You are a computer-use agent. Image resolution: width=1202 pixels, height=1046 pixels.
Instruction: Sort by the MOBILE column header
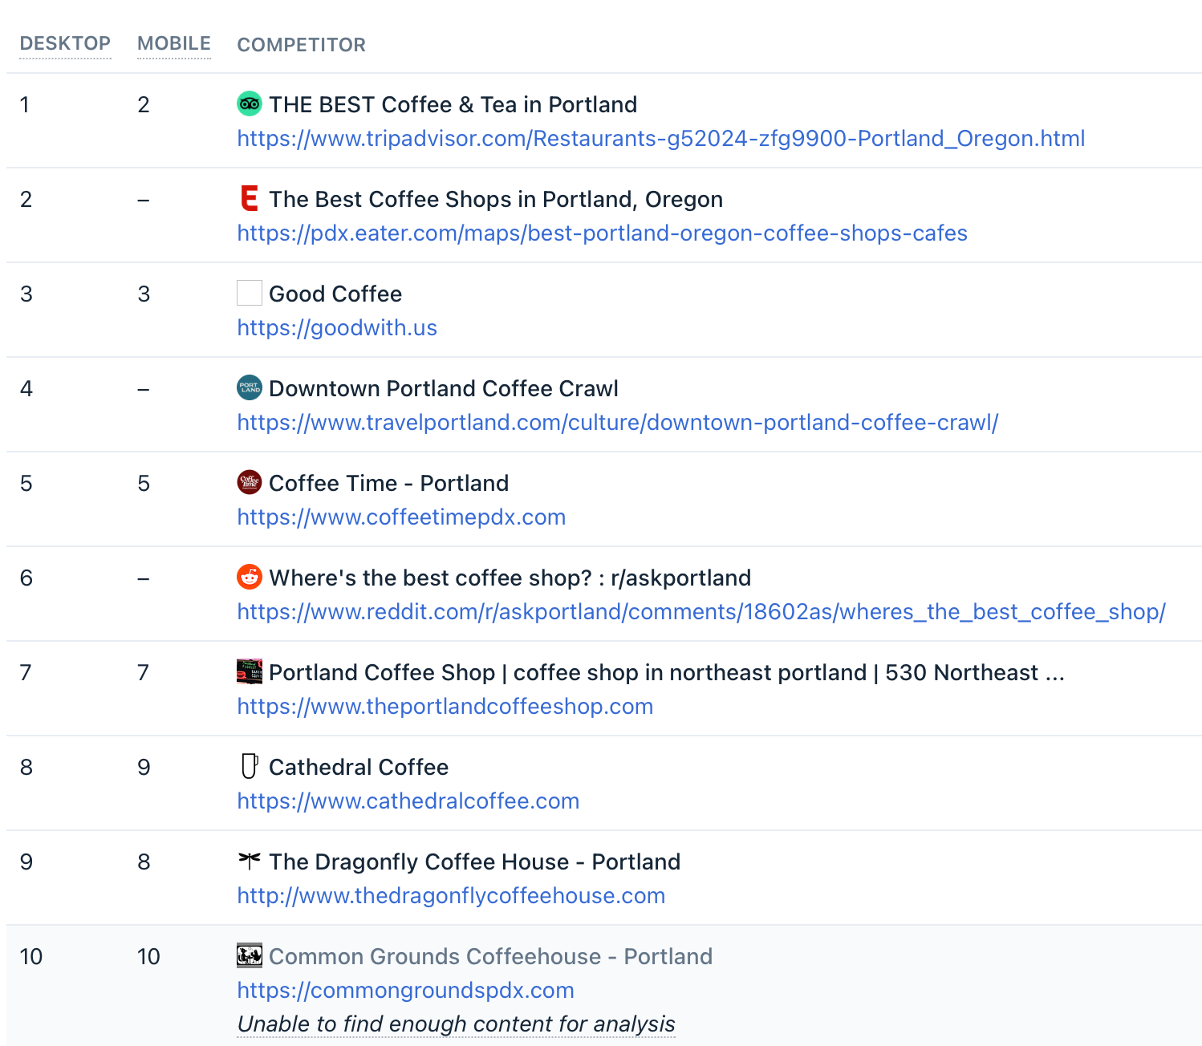click(x=173, y=43)
